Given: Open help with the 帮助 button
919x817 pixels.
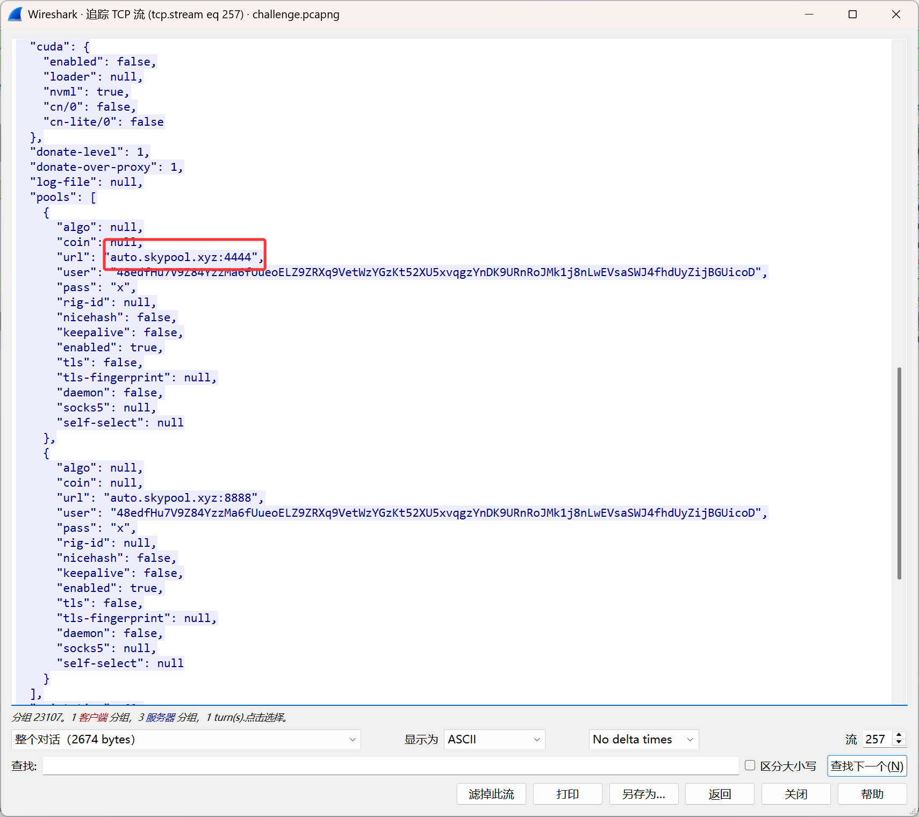Looking at the screenshot, I should (872, 794).
